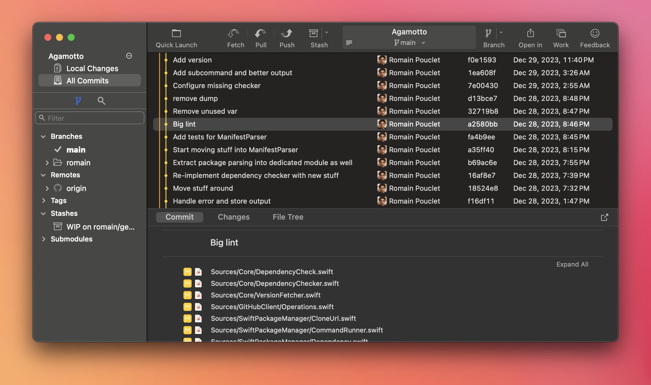Click the Fetch toolbar icon
651x385 pixels.
click(233, 33)
